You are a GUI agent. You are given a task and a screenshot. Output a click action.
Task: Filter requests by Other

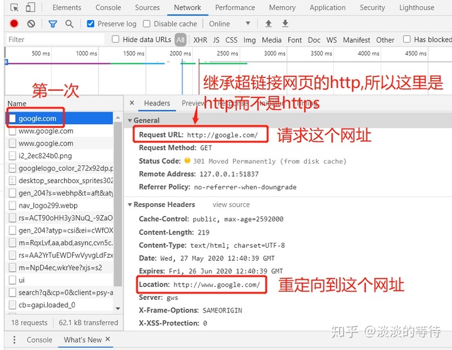[385, 40]
